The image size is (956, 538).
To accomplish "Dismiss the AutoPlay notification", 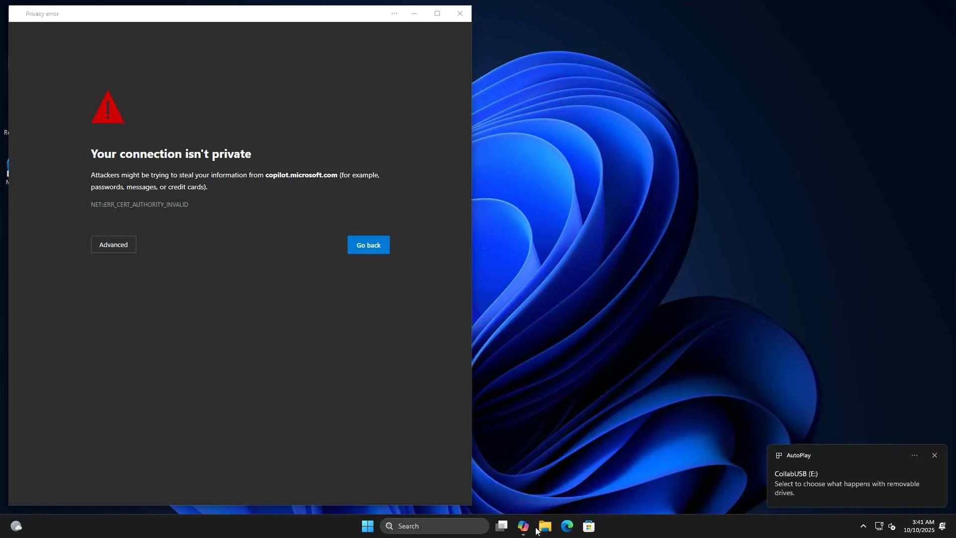I will [935, 455].
